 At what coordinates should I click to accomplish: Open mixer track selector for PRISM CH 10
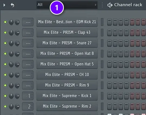(28, 75)
